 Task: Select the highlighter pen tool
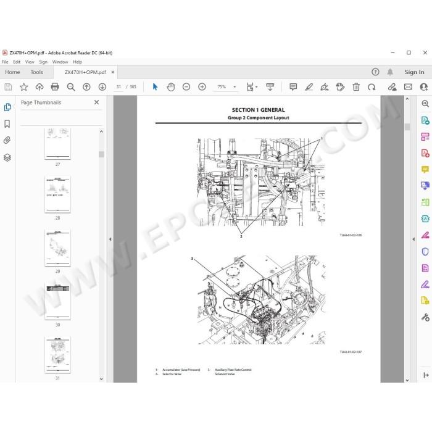click(x=309, y=87)
